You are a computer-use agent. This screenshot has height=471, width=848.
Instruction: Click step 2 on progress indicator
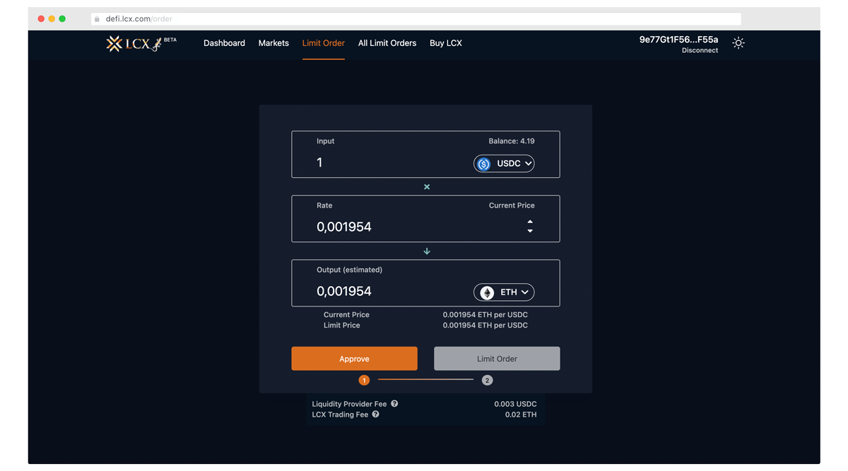[487, 380]
